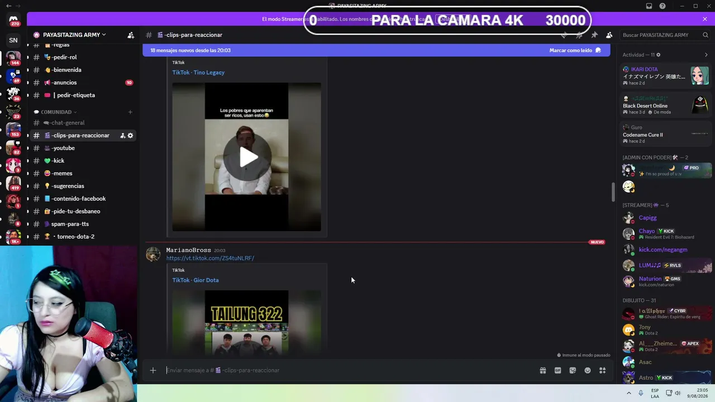Open the memes channel
The height and width of the screenshot is (402, 715).
[x=83, y=173]
